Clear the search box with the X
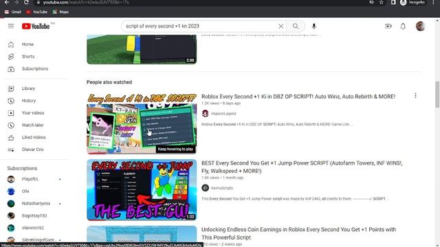 point(281,26)
